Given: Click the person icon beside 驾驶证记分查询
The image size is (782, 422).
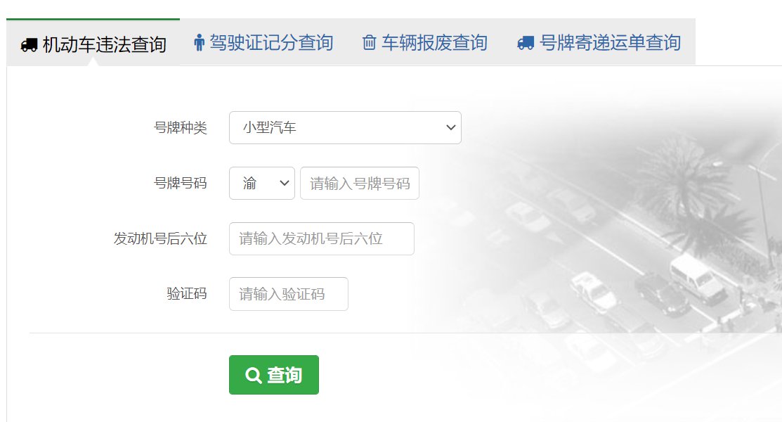Looking at the screenshot, I should click(199, 42).
